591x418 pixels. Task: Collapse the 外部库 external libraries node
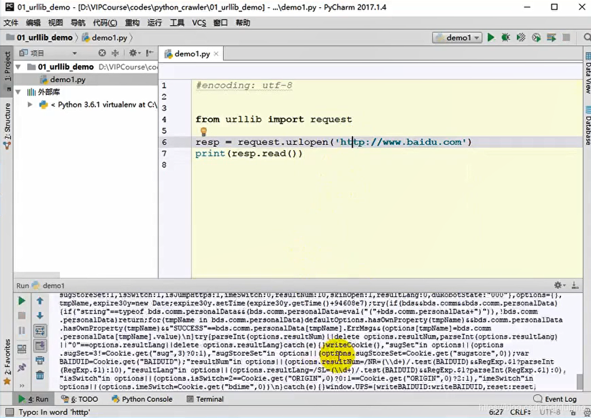(x=18, y=92)
